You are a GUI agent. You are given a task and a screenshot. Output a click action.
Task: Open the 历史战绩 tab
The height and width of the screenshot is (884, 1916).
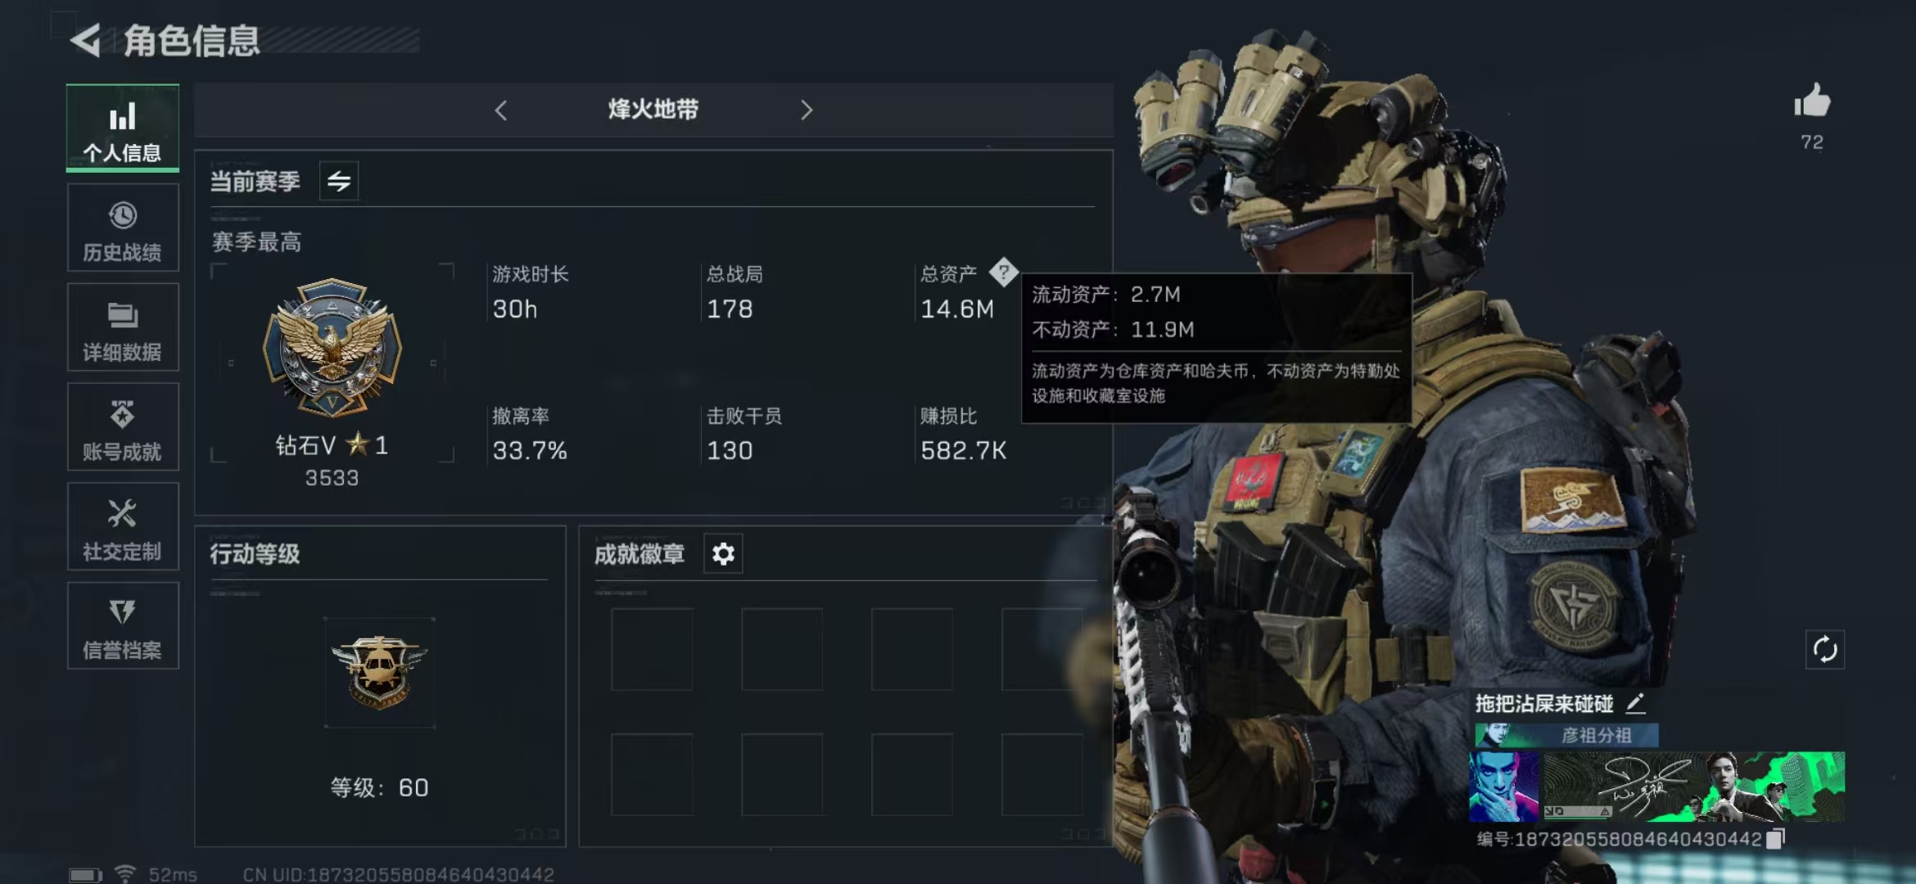pos(123,228)
